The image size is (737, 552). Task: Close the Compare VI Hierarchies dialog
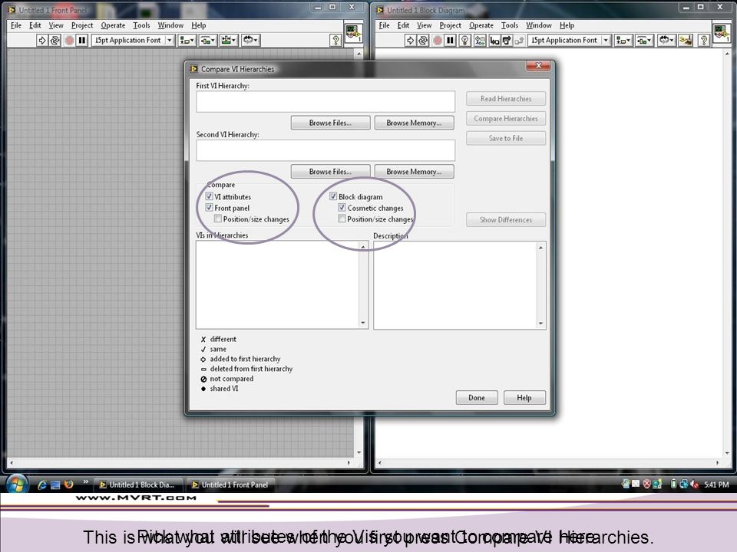[x=538, y=66]
